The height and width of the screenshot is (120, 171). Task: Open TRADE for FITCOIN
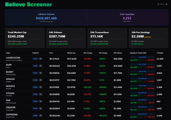[35, 94]
